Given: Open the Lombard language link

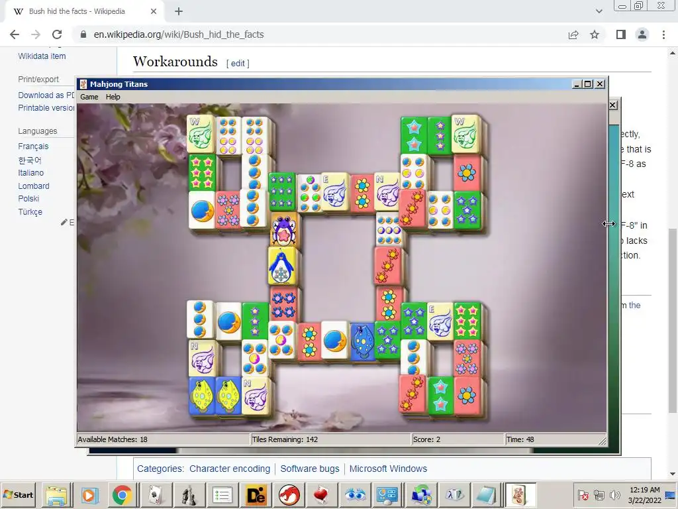Looking at the screenshot, I should [x=34, y=186].
